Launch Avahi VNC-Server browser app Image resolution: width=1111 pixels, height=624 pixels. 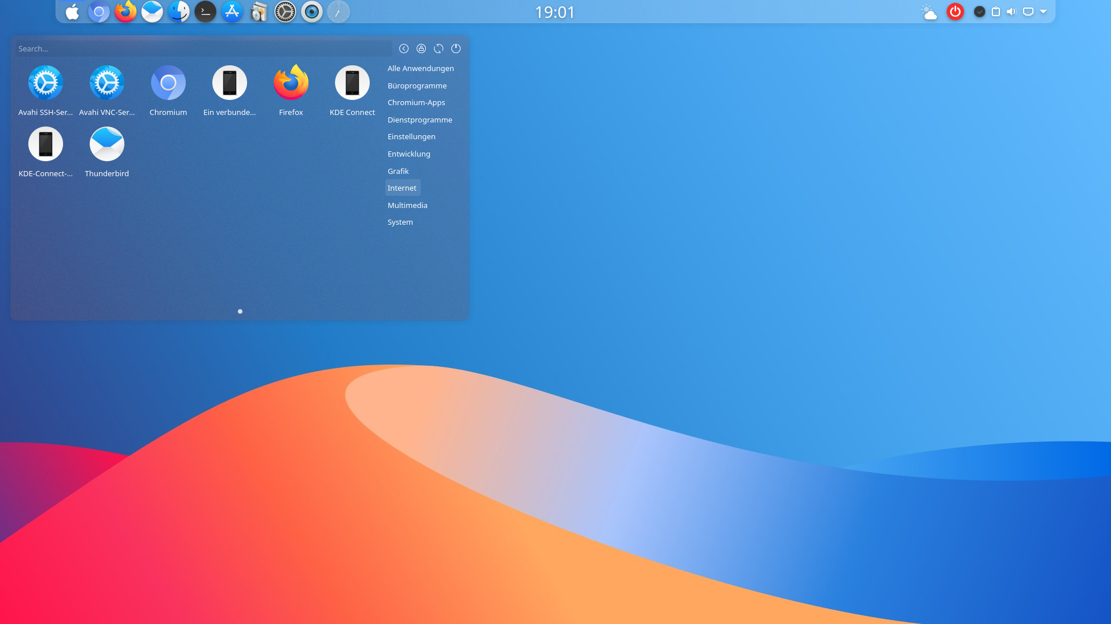click(x=107, y=91)
